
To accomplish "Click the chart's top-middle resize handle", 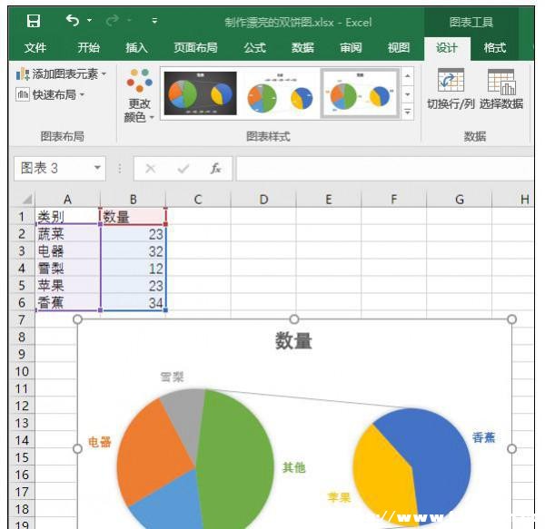I will (294, 319).
